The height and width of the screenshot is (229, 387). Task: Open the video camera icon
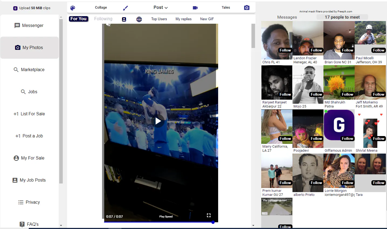(x=195, y=8)
